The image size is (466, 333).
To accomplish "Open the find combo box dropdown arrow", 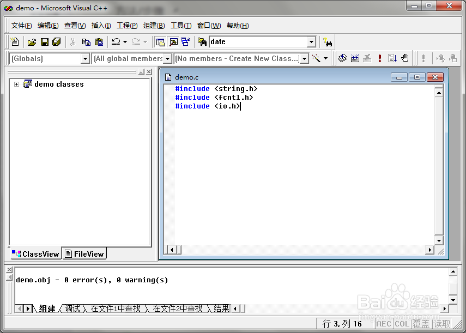I will [x=311, y=42].
